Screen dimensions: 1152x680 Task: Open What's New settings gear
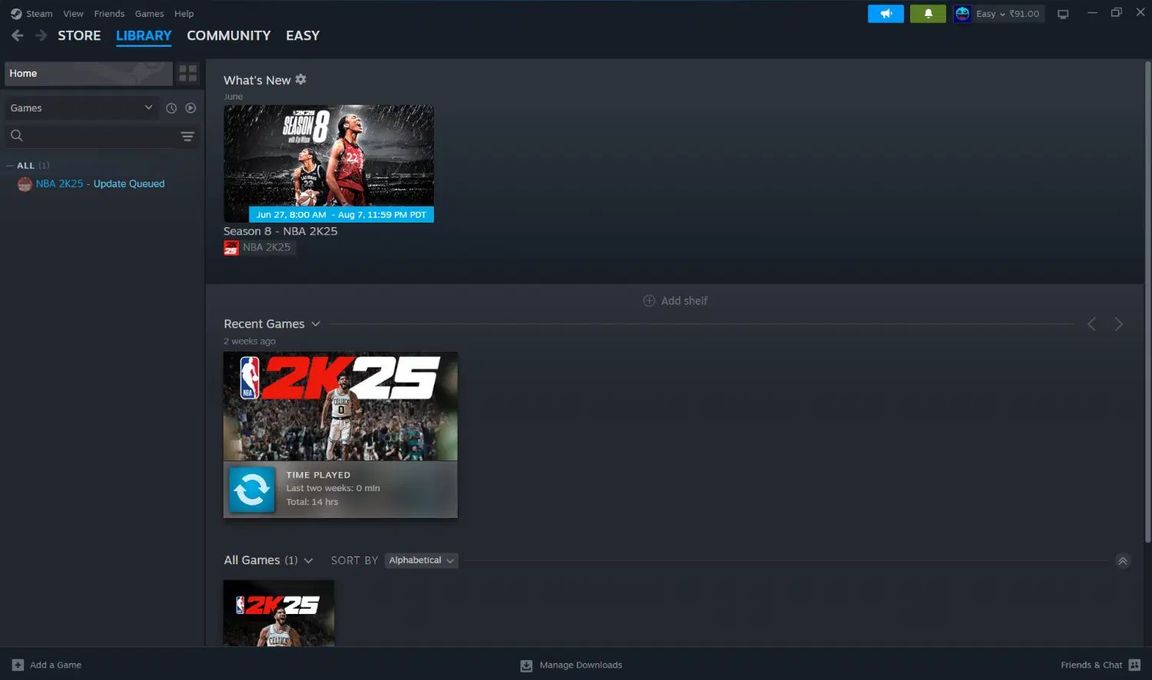[x=300, y=79]
